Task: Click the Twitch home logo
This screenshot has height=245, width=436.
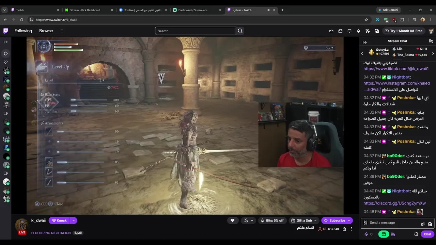Action: tap(5, 31)
